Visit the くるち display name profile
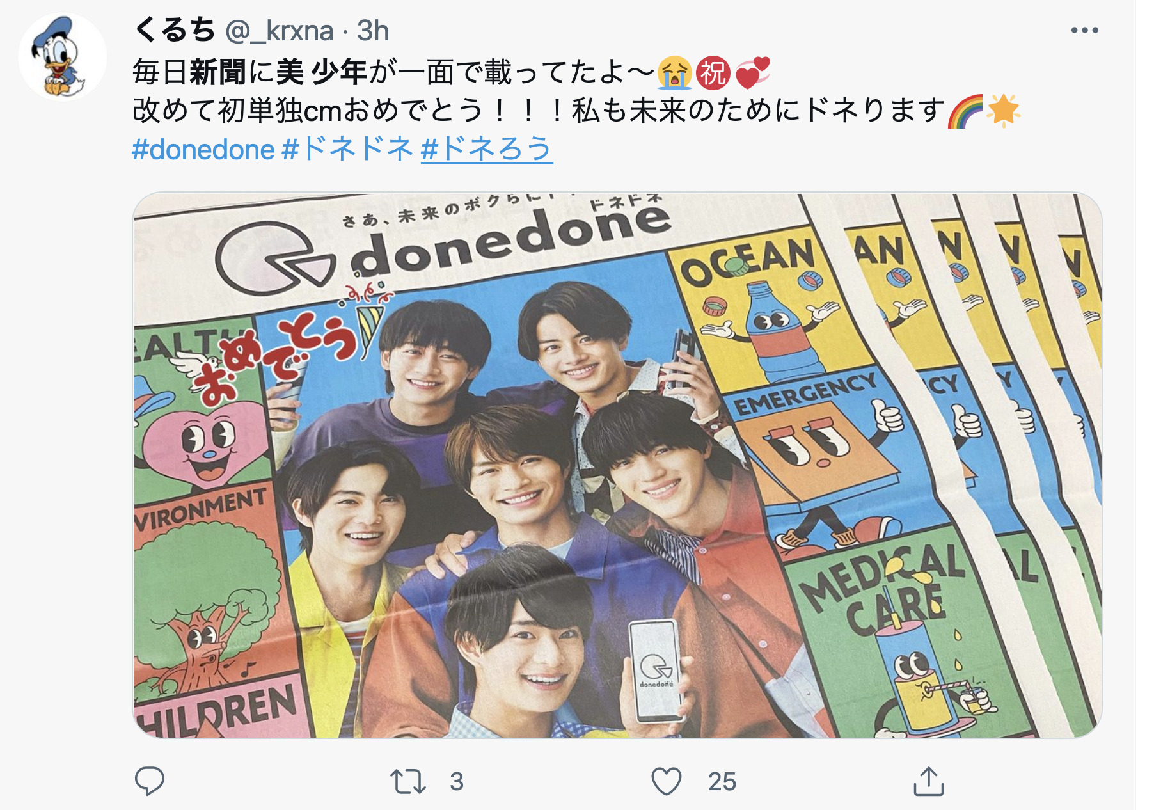The image size is (1154, 810). (175, 30)
